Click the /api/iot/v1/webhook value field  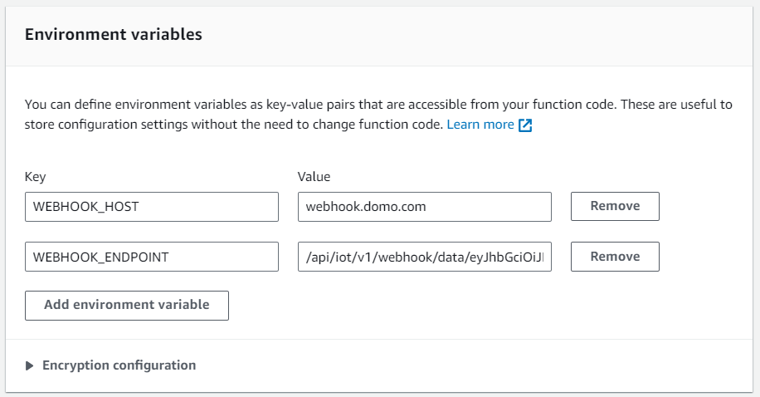point(425,257)
